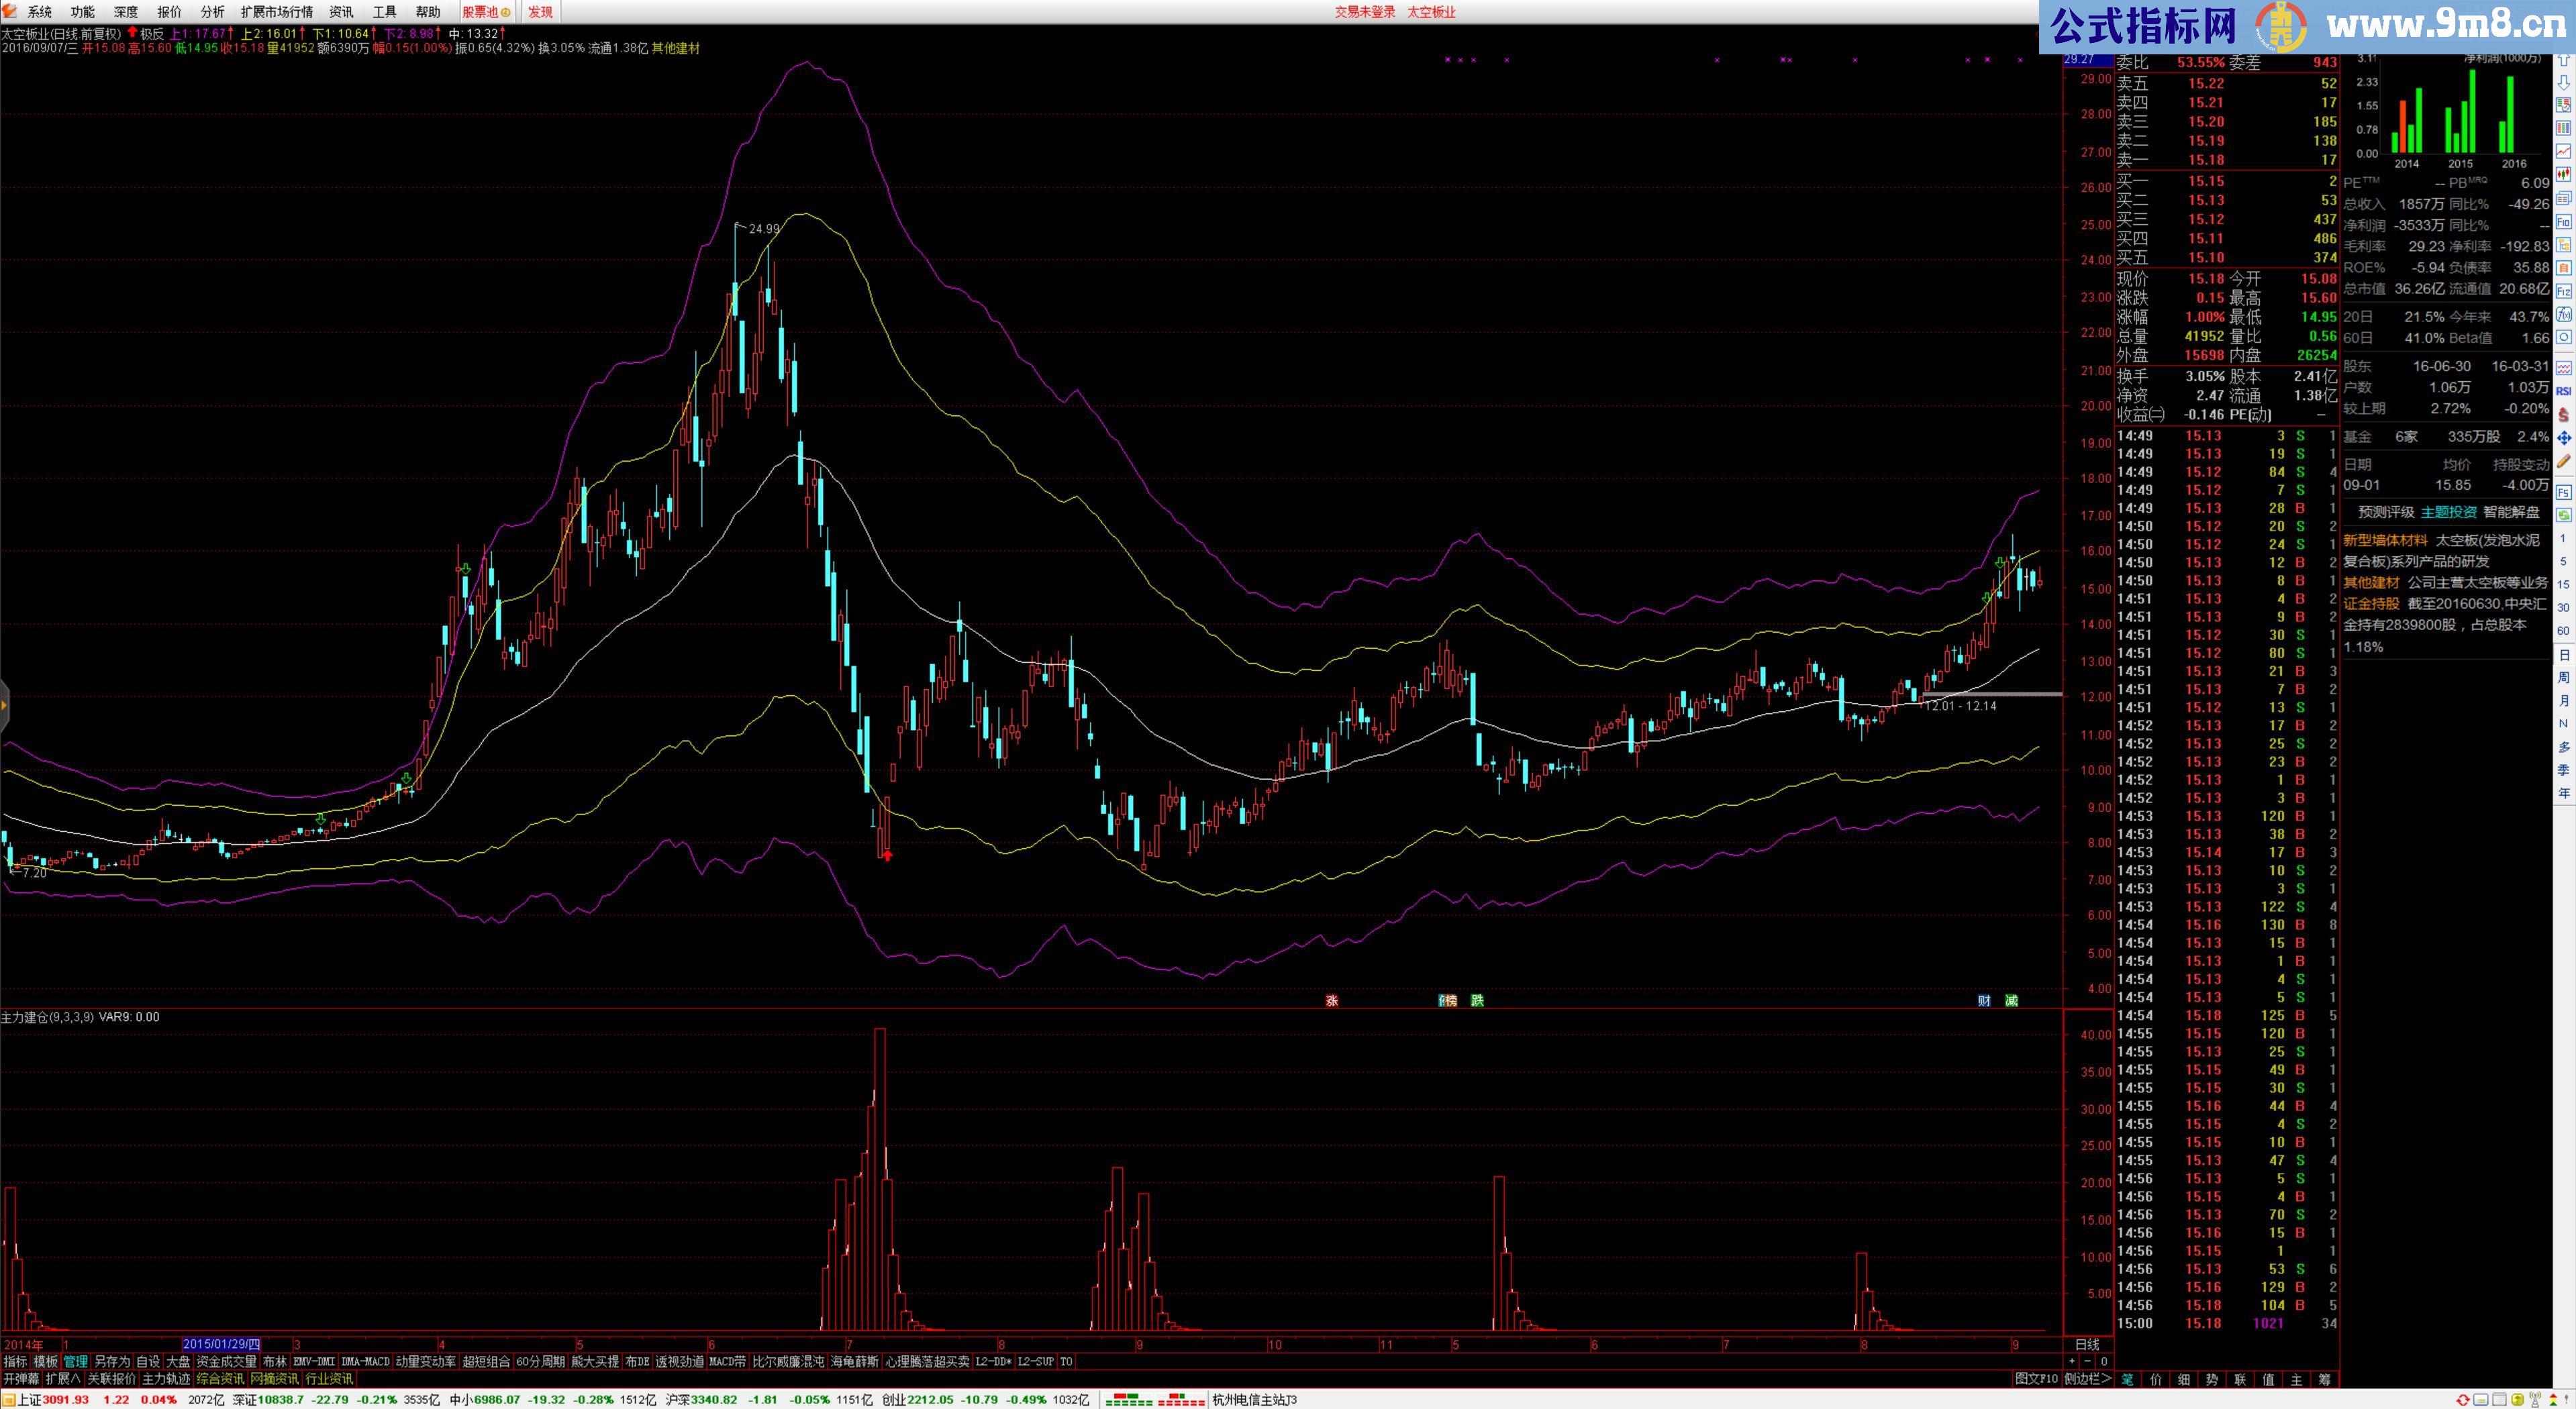Click the − zoom out chart button
Viewport: 2576px width, 1409px height.
(x=2088, y=1361)
